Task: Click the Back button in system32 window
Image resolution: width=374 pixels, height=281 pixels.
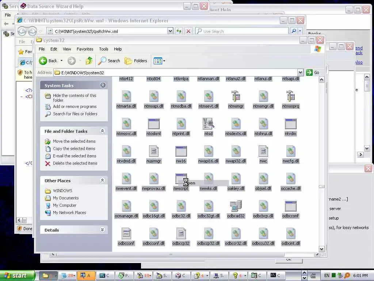Action: (48, 61)
